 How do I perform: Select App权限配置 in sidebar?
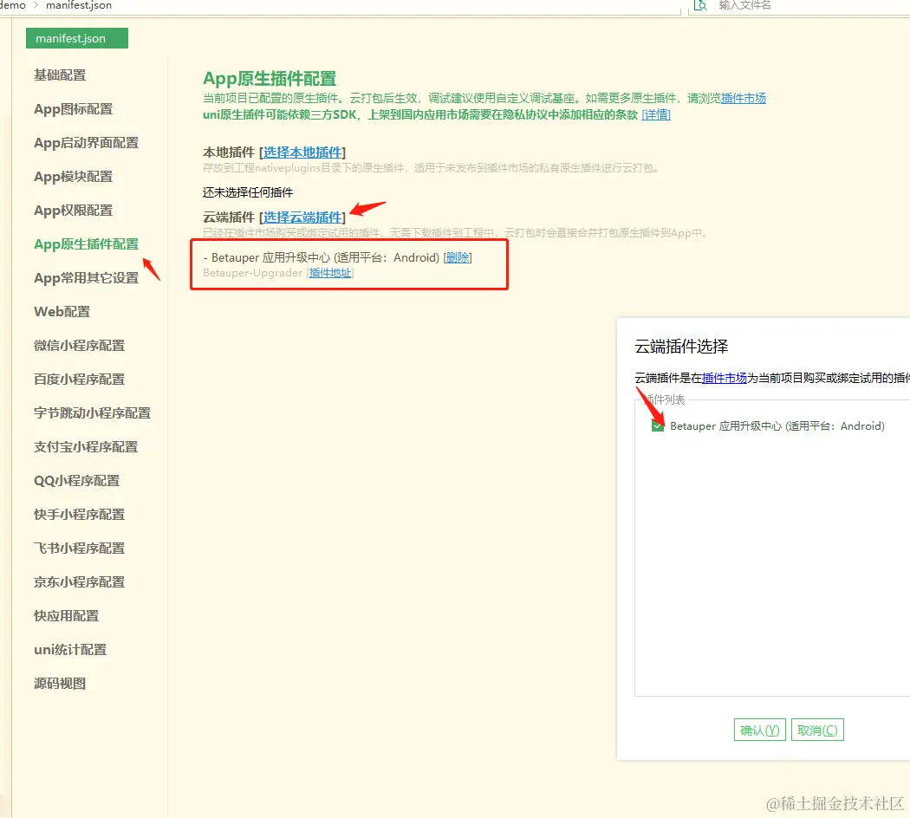(73, 211)
